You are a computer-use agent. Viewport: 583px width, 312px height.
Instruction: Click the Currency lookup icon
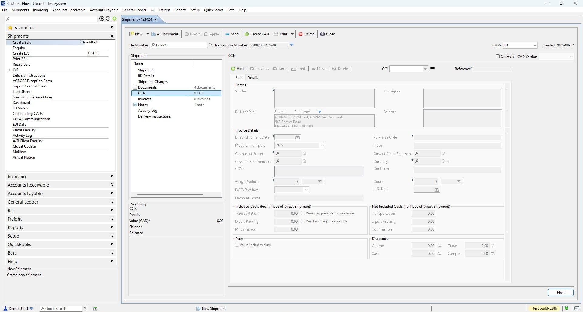click(x=444, y=162)
